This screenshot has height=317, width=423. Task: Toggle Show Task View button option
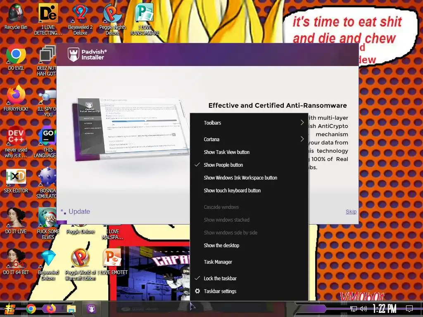point(249,152)
